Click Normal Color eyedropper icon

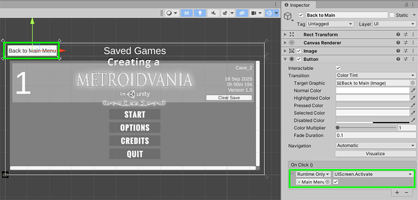[x=413, y=91]
